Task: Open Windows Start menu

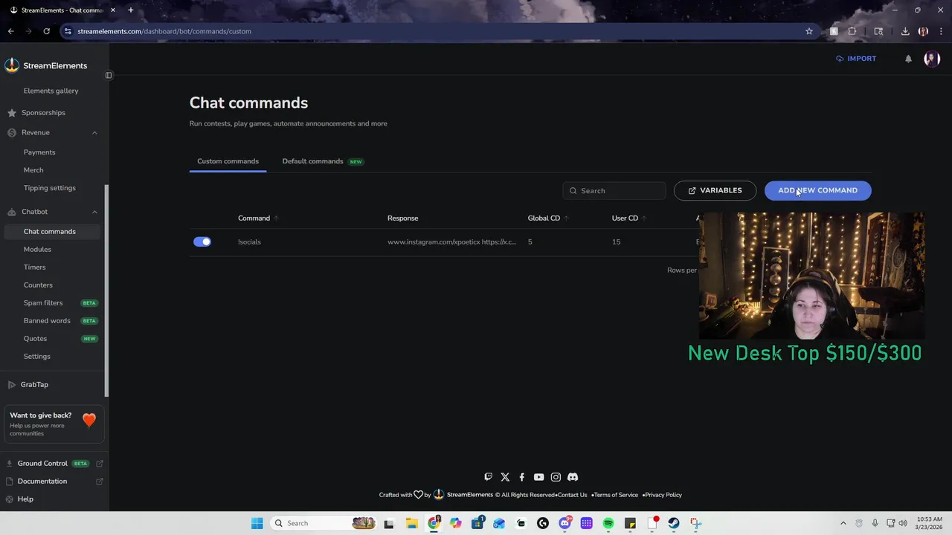Action: tap(257, 523)
